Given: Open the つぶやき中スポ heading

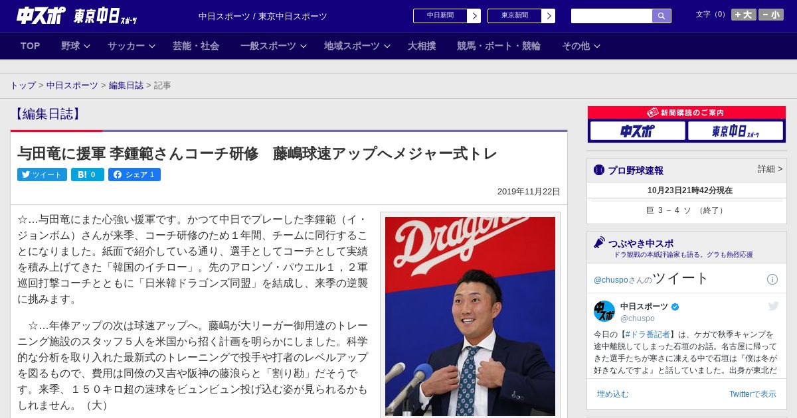Looking at the screenshot, I should click(x=641, y=244).
